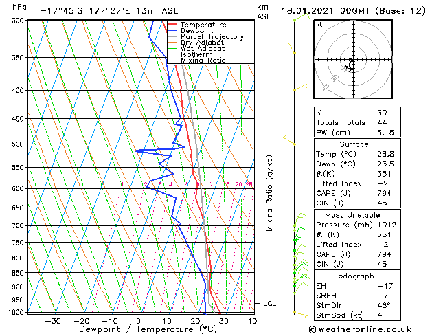
Task: Click the 950 pressure level label
Action: [x=19, y=300]
